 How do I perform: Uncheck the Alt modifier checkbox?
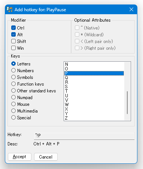tap(13, 34)
